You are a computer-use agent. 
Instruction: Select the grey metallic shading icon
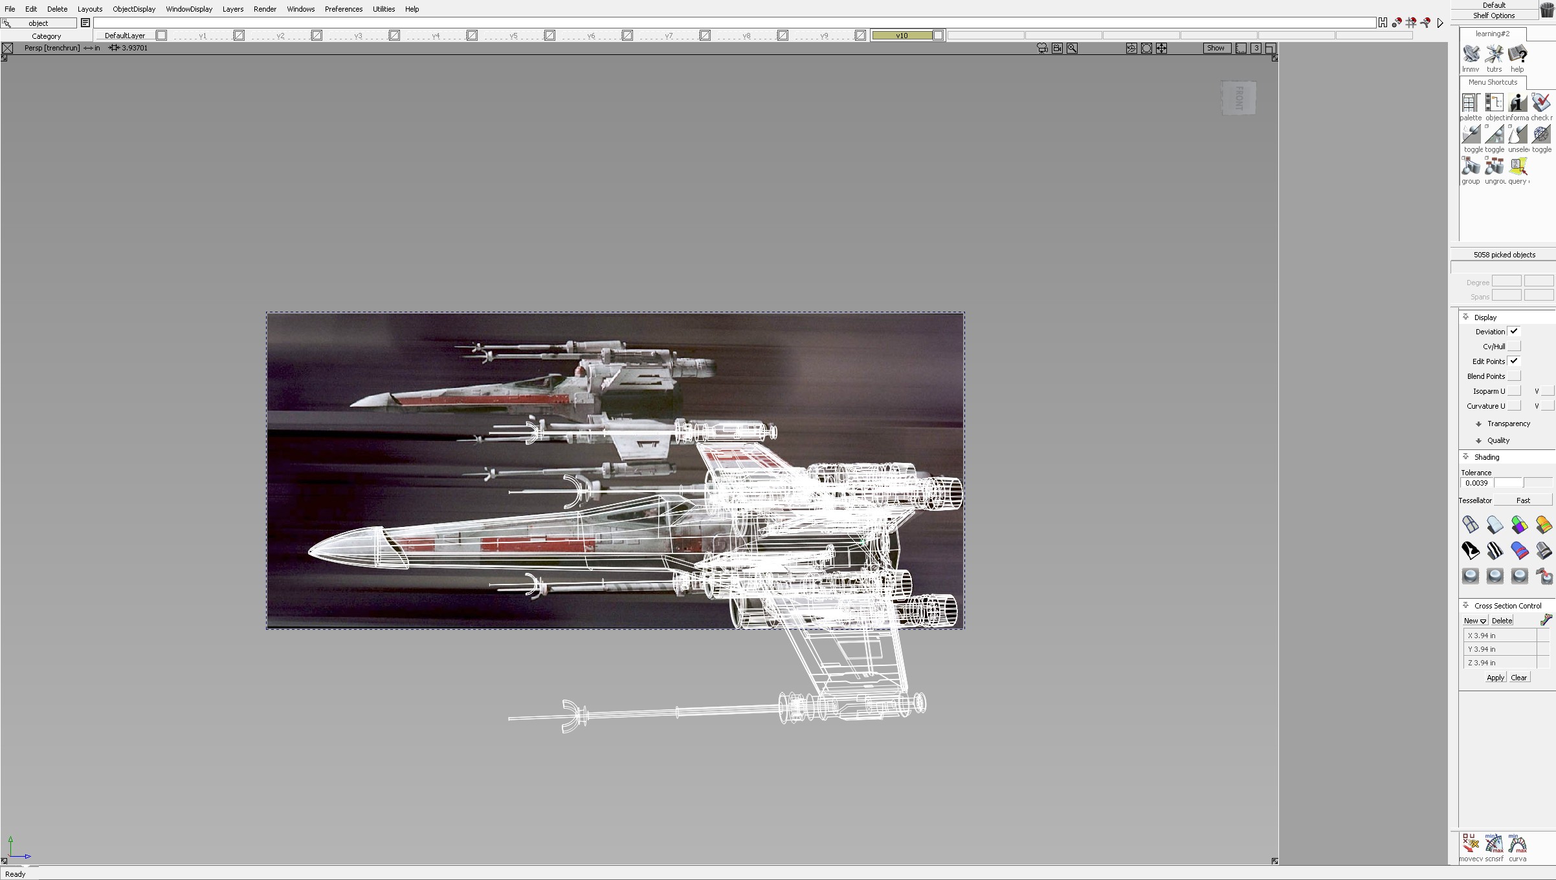[x=1544, y=550]
